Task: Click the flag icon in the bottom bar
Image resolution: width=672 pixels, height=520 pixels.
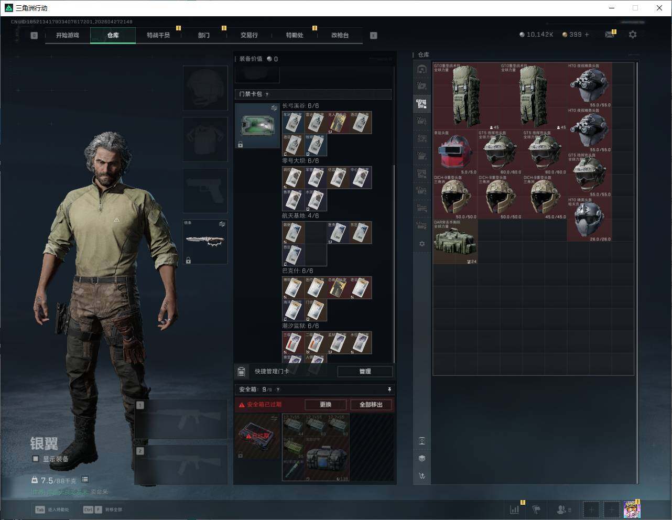Action: click(x=536, y=509)
